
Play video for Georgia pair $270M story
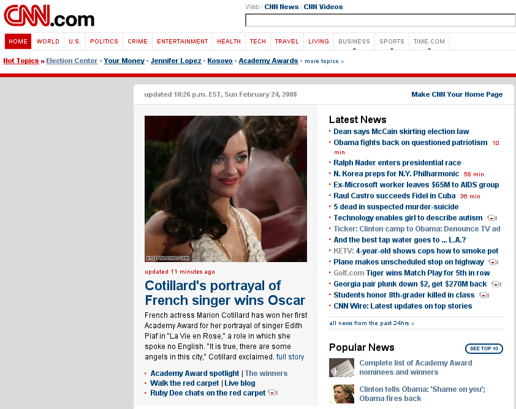[x=496, y=284]
